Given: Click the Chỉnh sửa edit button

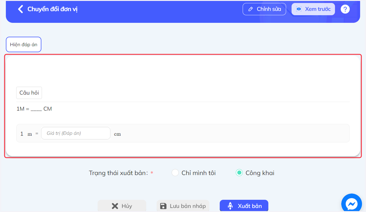Looking at the screenshot, I should click(264, 9).
